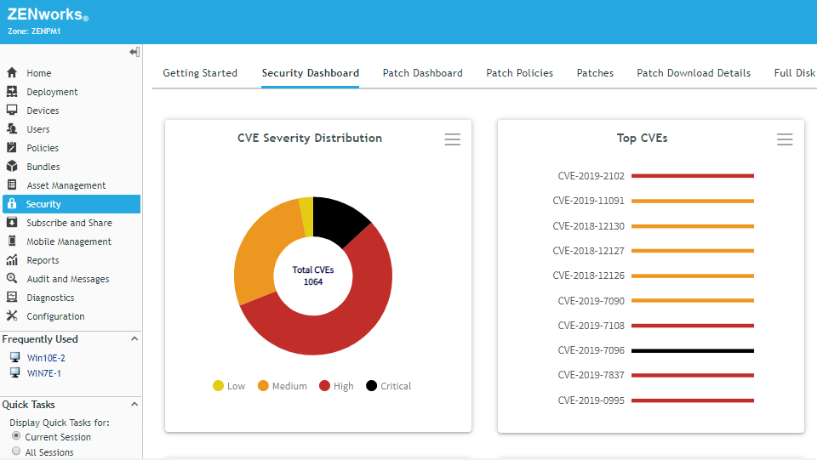Toggle the Critical severity legend item

coord(388,385)
